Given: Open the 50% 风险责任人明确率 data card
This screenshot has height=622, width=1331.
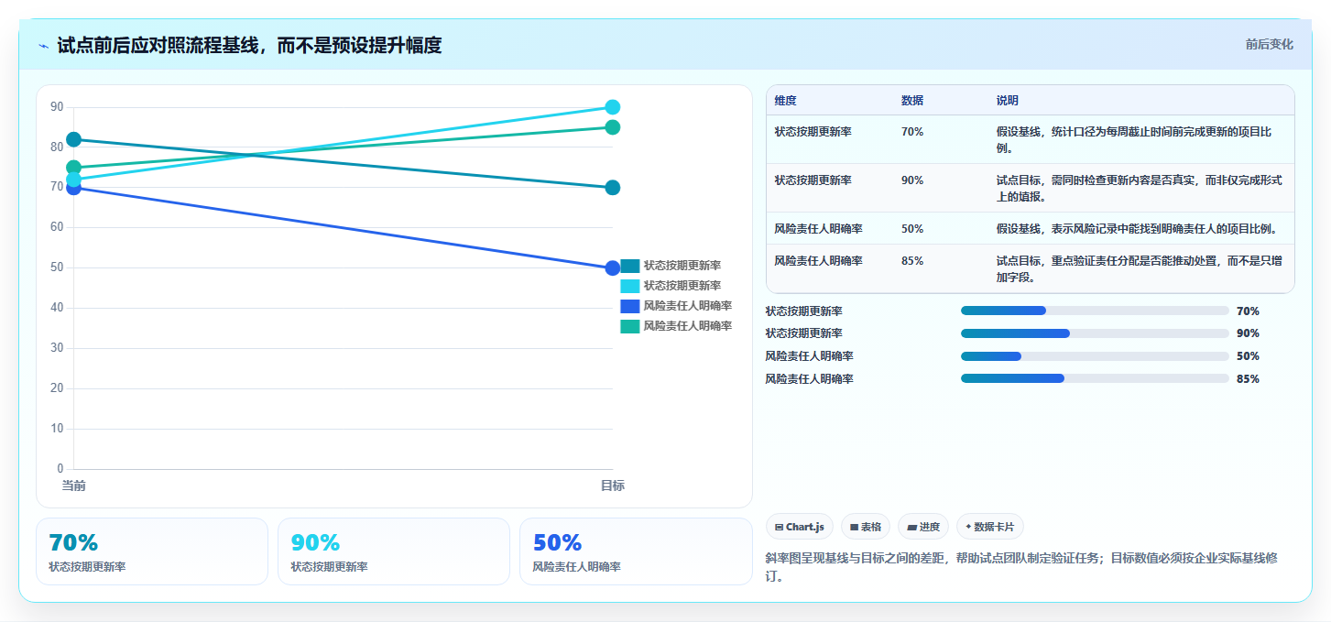Looking at the screenshot, I should [x=636, y=551].
